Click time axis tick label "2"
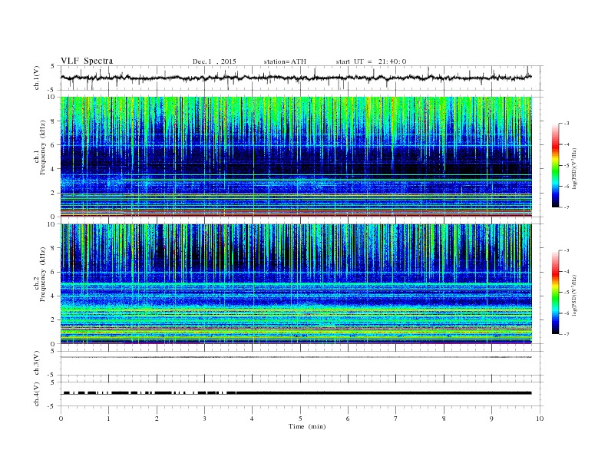608x470 pixels. click(157, 419)
